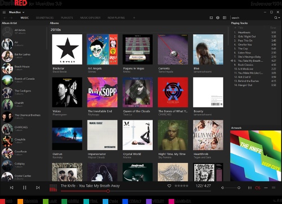Collapse the 2010s group header
The height and width of the screenshot is (204, 282).
(x=56, y=30)
